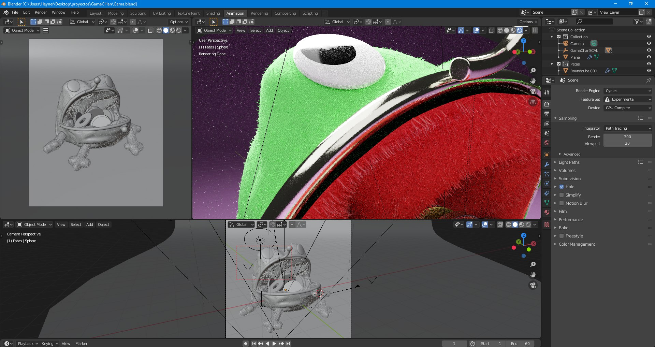Click the Render samples 300 slider
The image size is (655, 347).
pos(628,137)
